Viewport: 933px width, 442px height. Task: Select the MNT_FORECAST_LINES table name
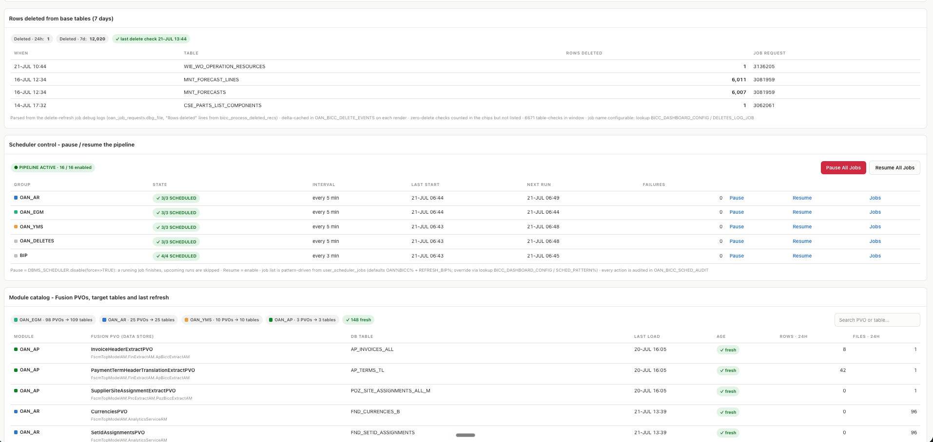(211, 80)
